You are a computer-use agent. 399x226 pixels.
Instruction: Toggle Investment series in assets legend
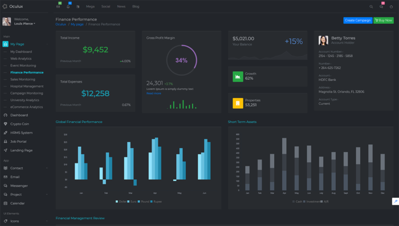(311, 202)
